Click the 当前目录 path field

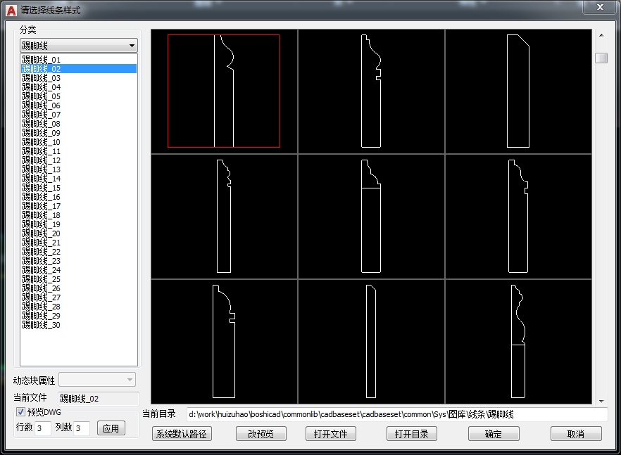(397, 414)
